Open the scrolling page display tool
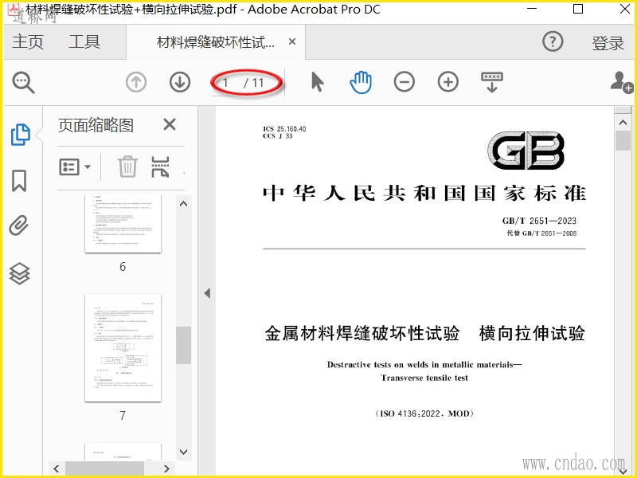Image resolution: width=637 pixels, height=478 pixels. tap(492, 82)
